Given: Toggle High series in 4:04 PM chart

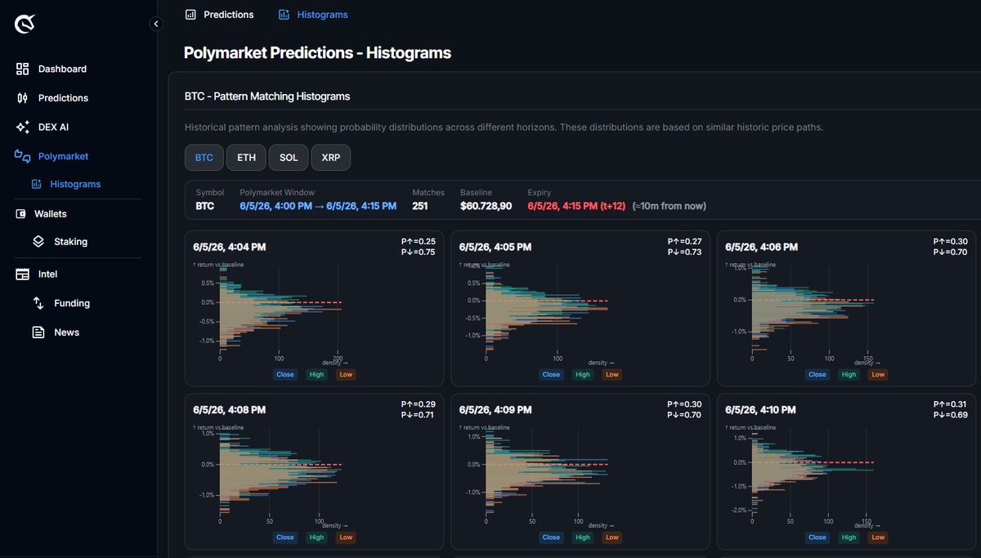Looking at the screenshot, I should [x=316, y=375].
